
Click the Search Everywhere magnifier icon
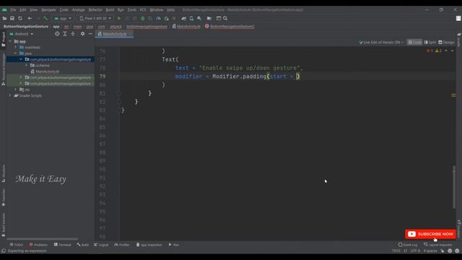coord(225,18)
